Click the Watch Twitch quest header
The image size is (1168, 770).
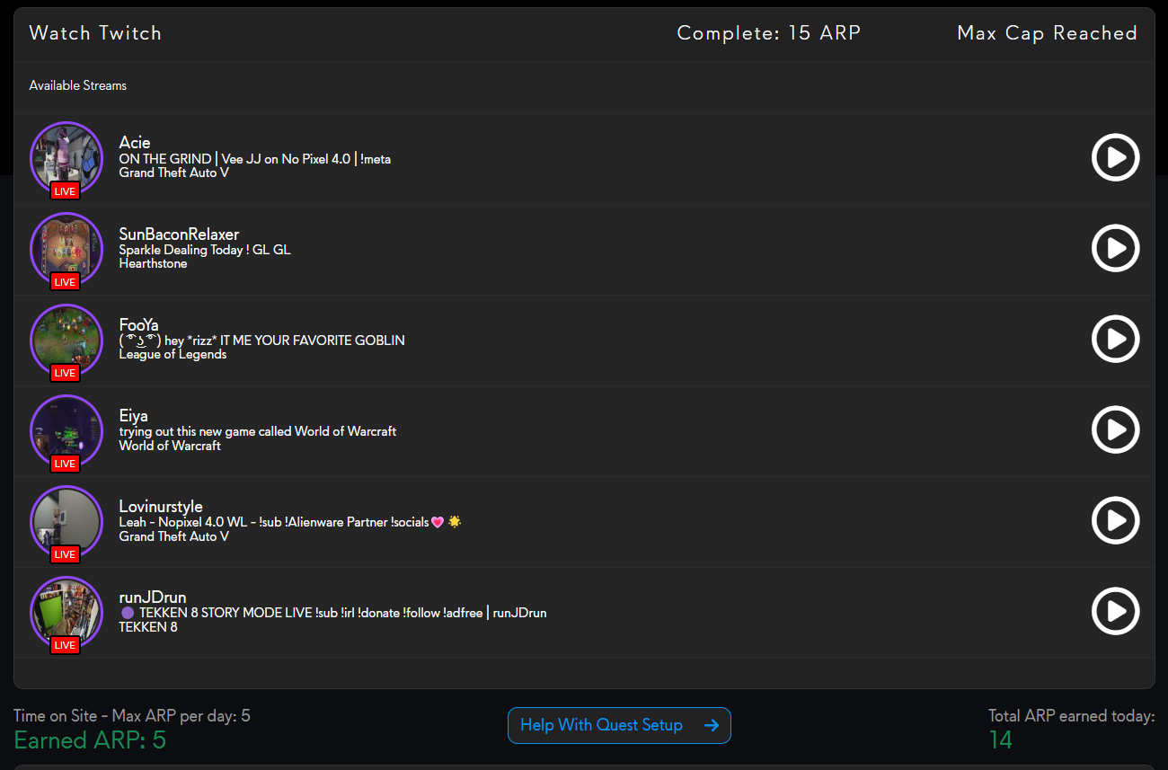(x=95, y=33)
